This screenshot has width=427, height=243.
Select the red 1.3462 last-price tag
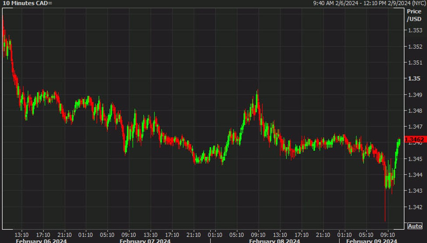(x=415, y=139)
